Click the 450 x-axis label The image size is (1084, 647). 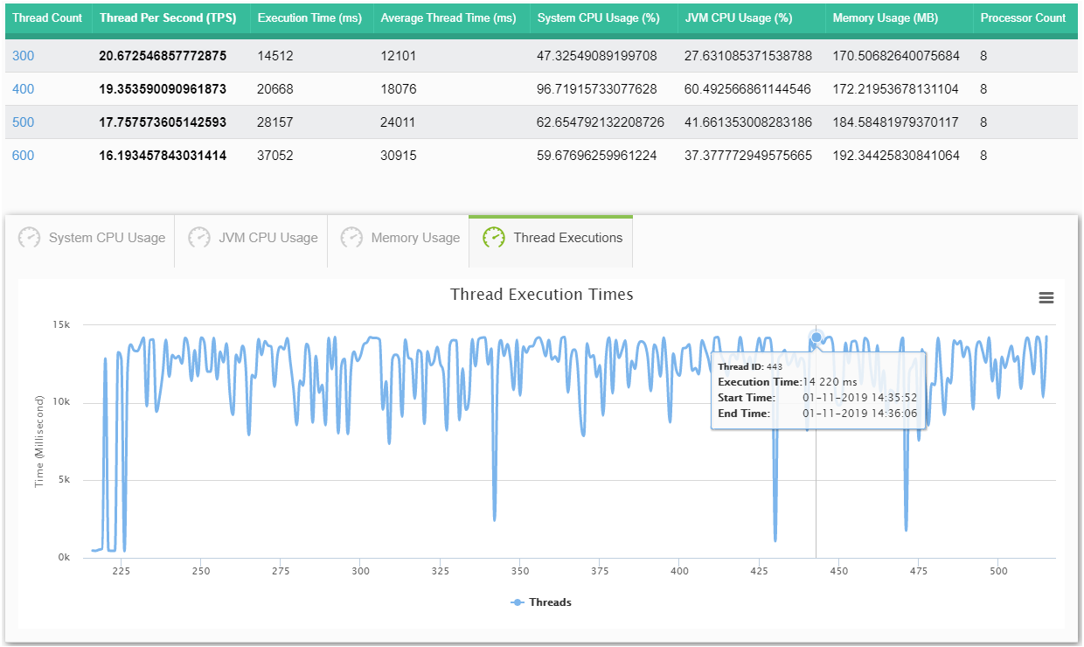(839, 571)
